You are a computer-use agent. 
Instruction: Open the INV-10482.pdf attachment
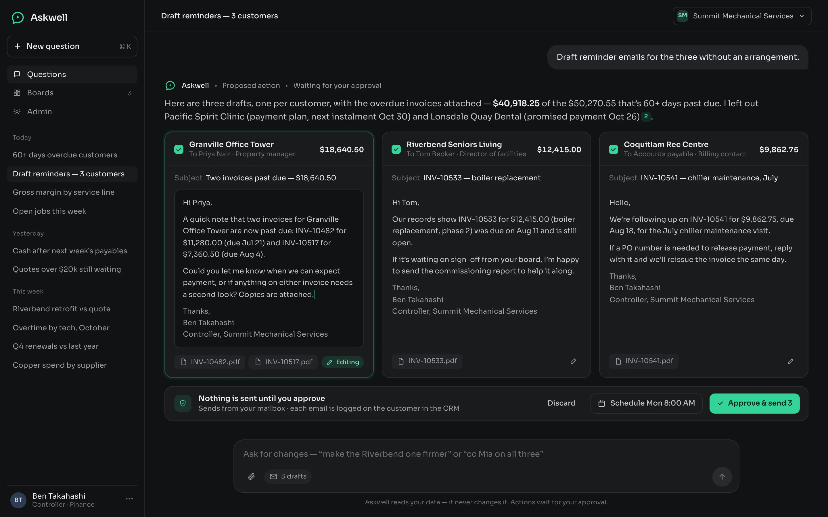point(210,362)
